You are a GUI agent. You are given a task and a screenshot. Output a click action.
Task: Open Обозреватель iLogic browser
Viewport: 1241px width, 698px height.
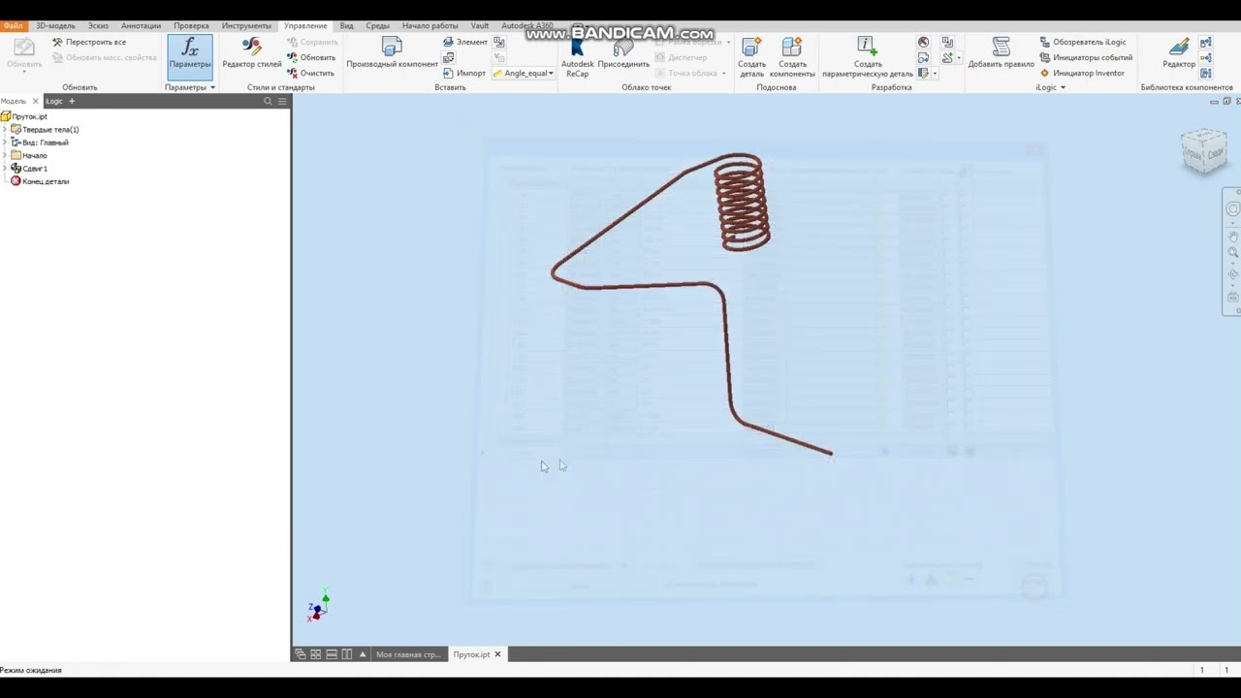click(x=1083, y=43)
